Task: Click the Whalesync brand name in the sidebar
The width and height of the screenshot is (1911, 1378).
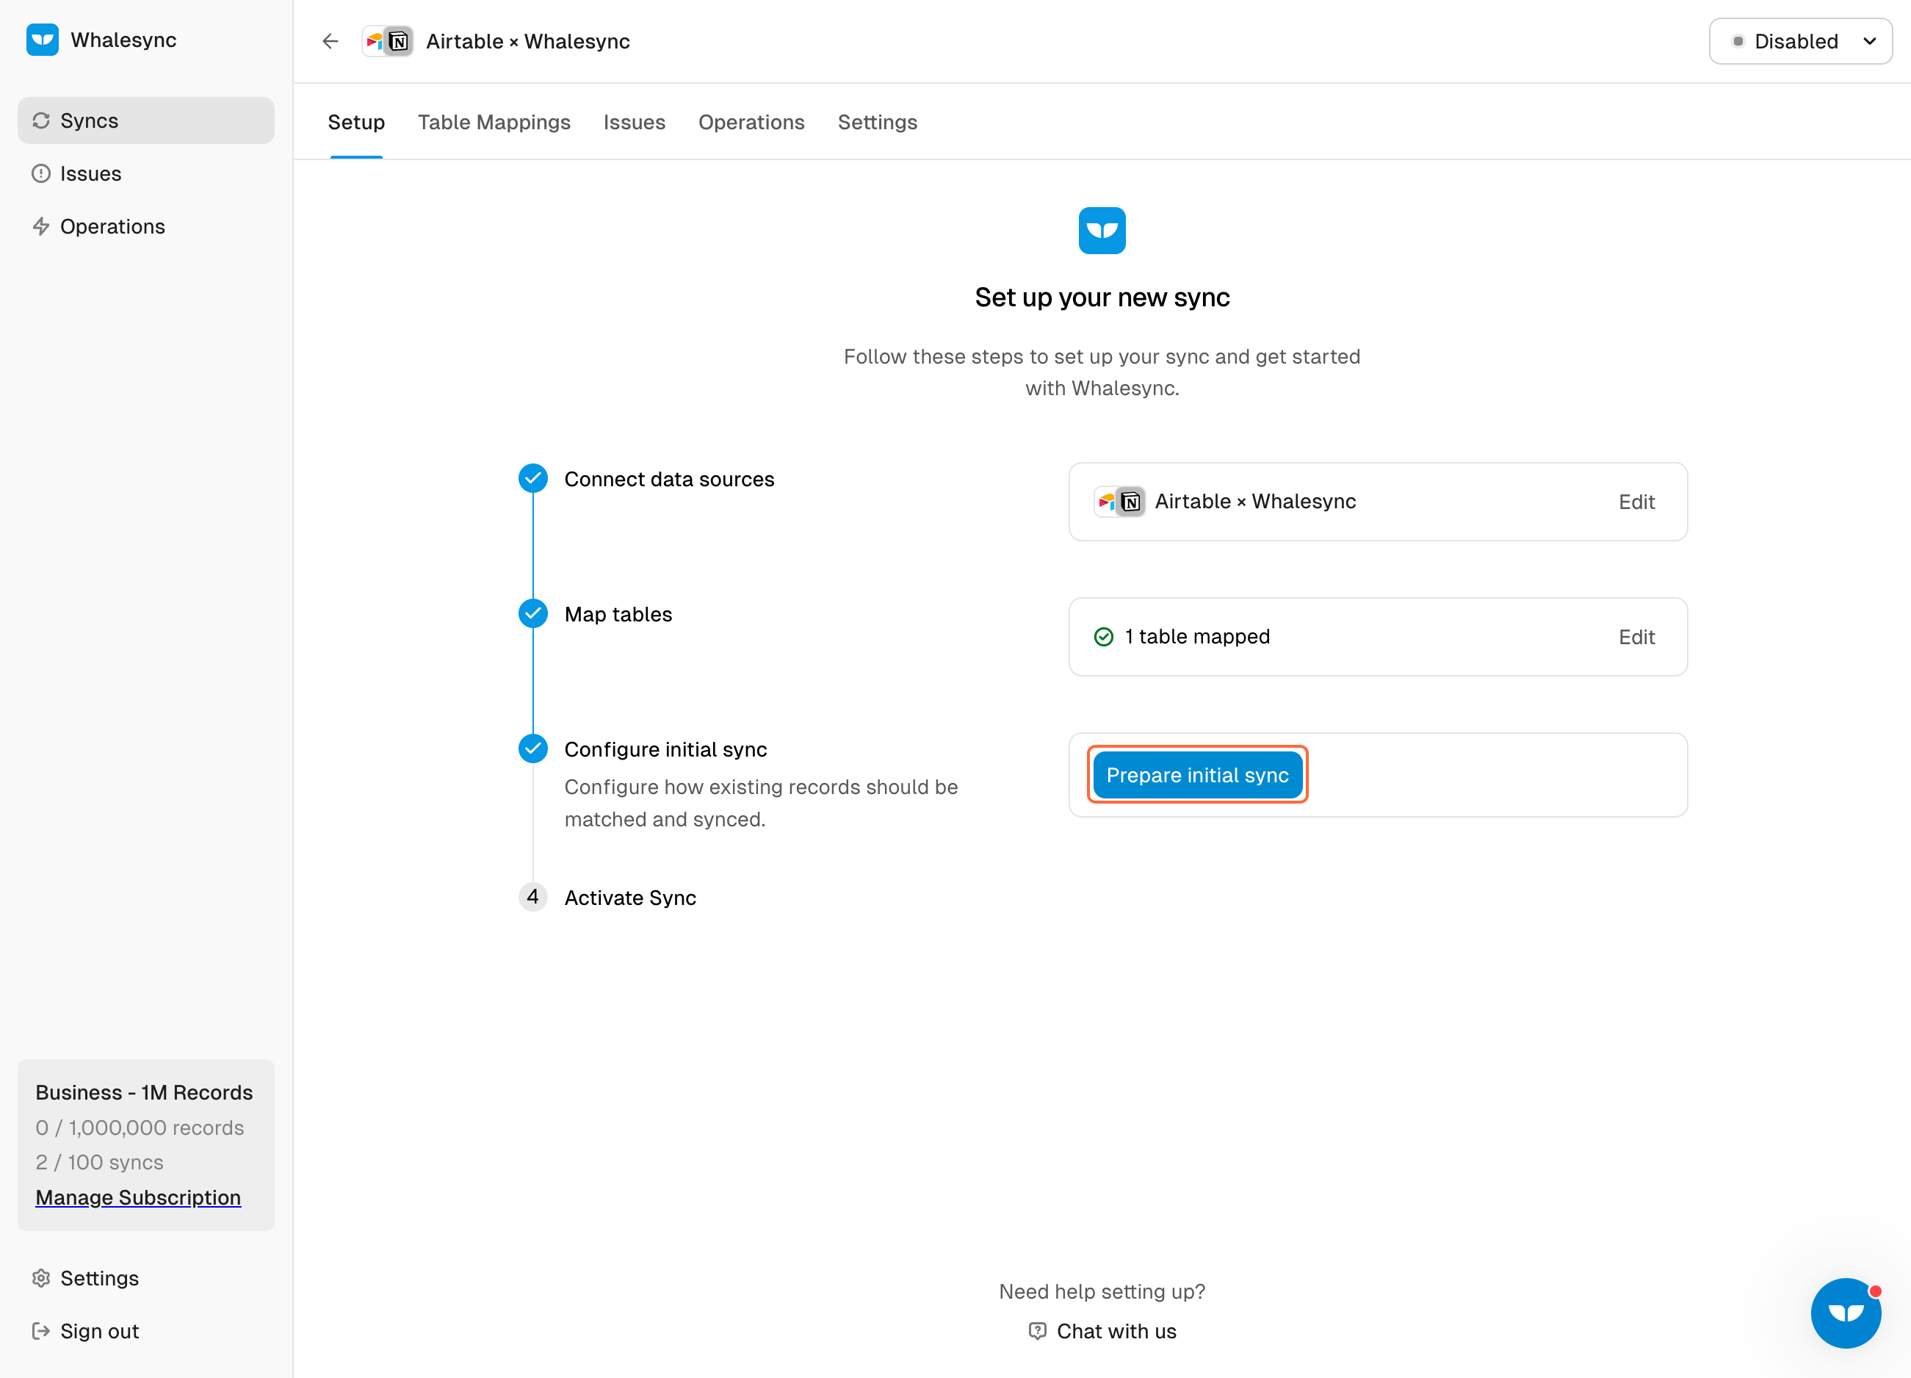Action: tap(124, 40)
